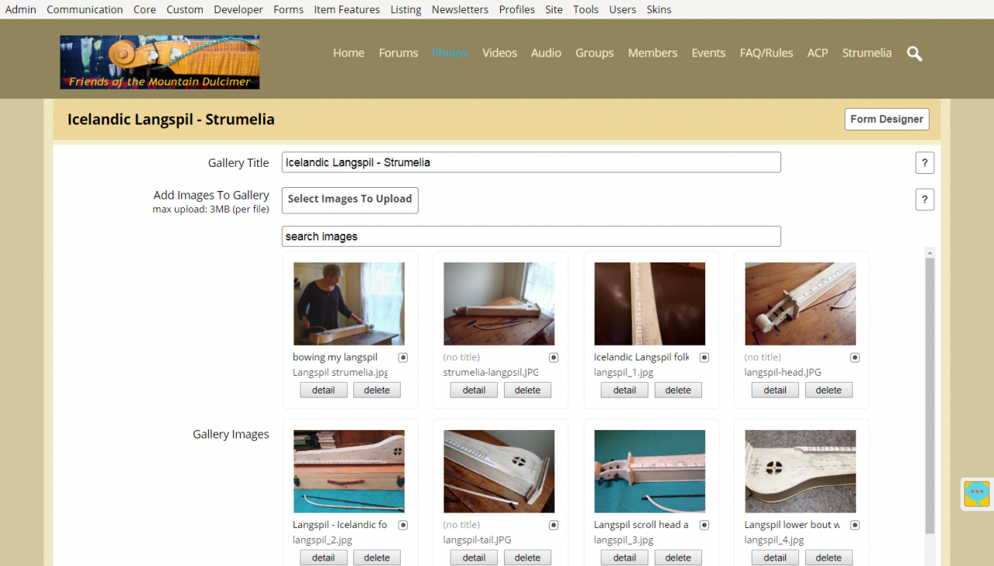Open the Profiles menu

pos(517,9)
